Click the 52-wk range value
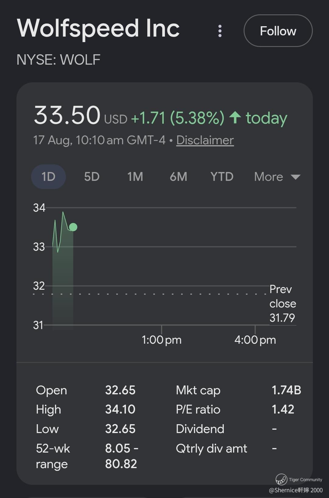Screen dimensions: 329x498 click(x=122, y=456)
